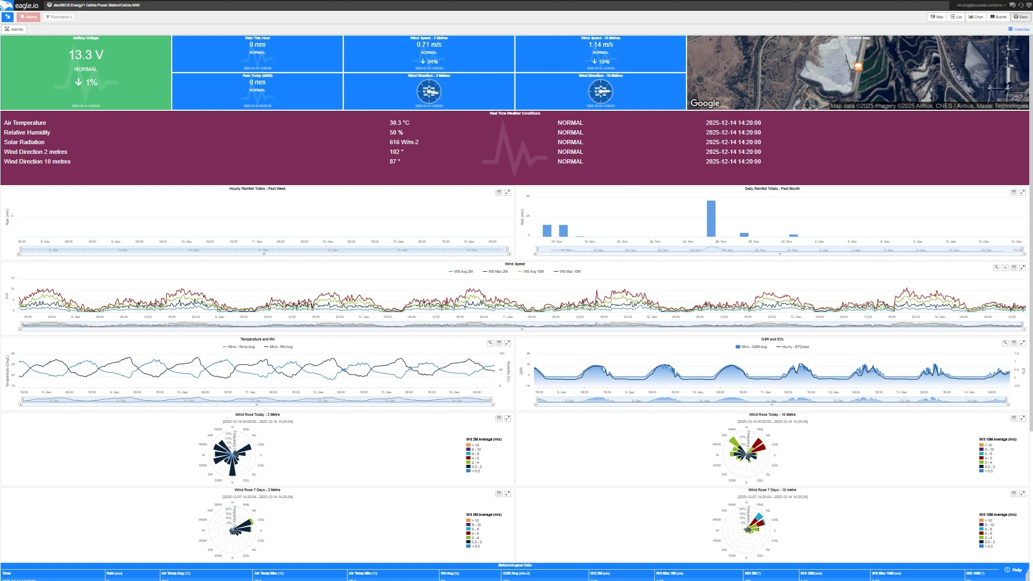Click the Wind Speed chart navigator range slider
Viewport: 1033px width, 581px height.
point(522,325)
